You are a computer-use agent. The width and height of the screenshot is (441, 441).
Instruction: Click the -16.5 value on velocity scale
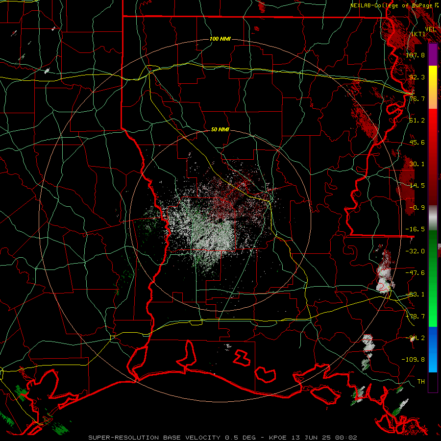pos(415,229)
